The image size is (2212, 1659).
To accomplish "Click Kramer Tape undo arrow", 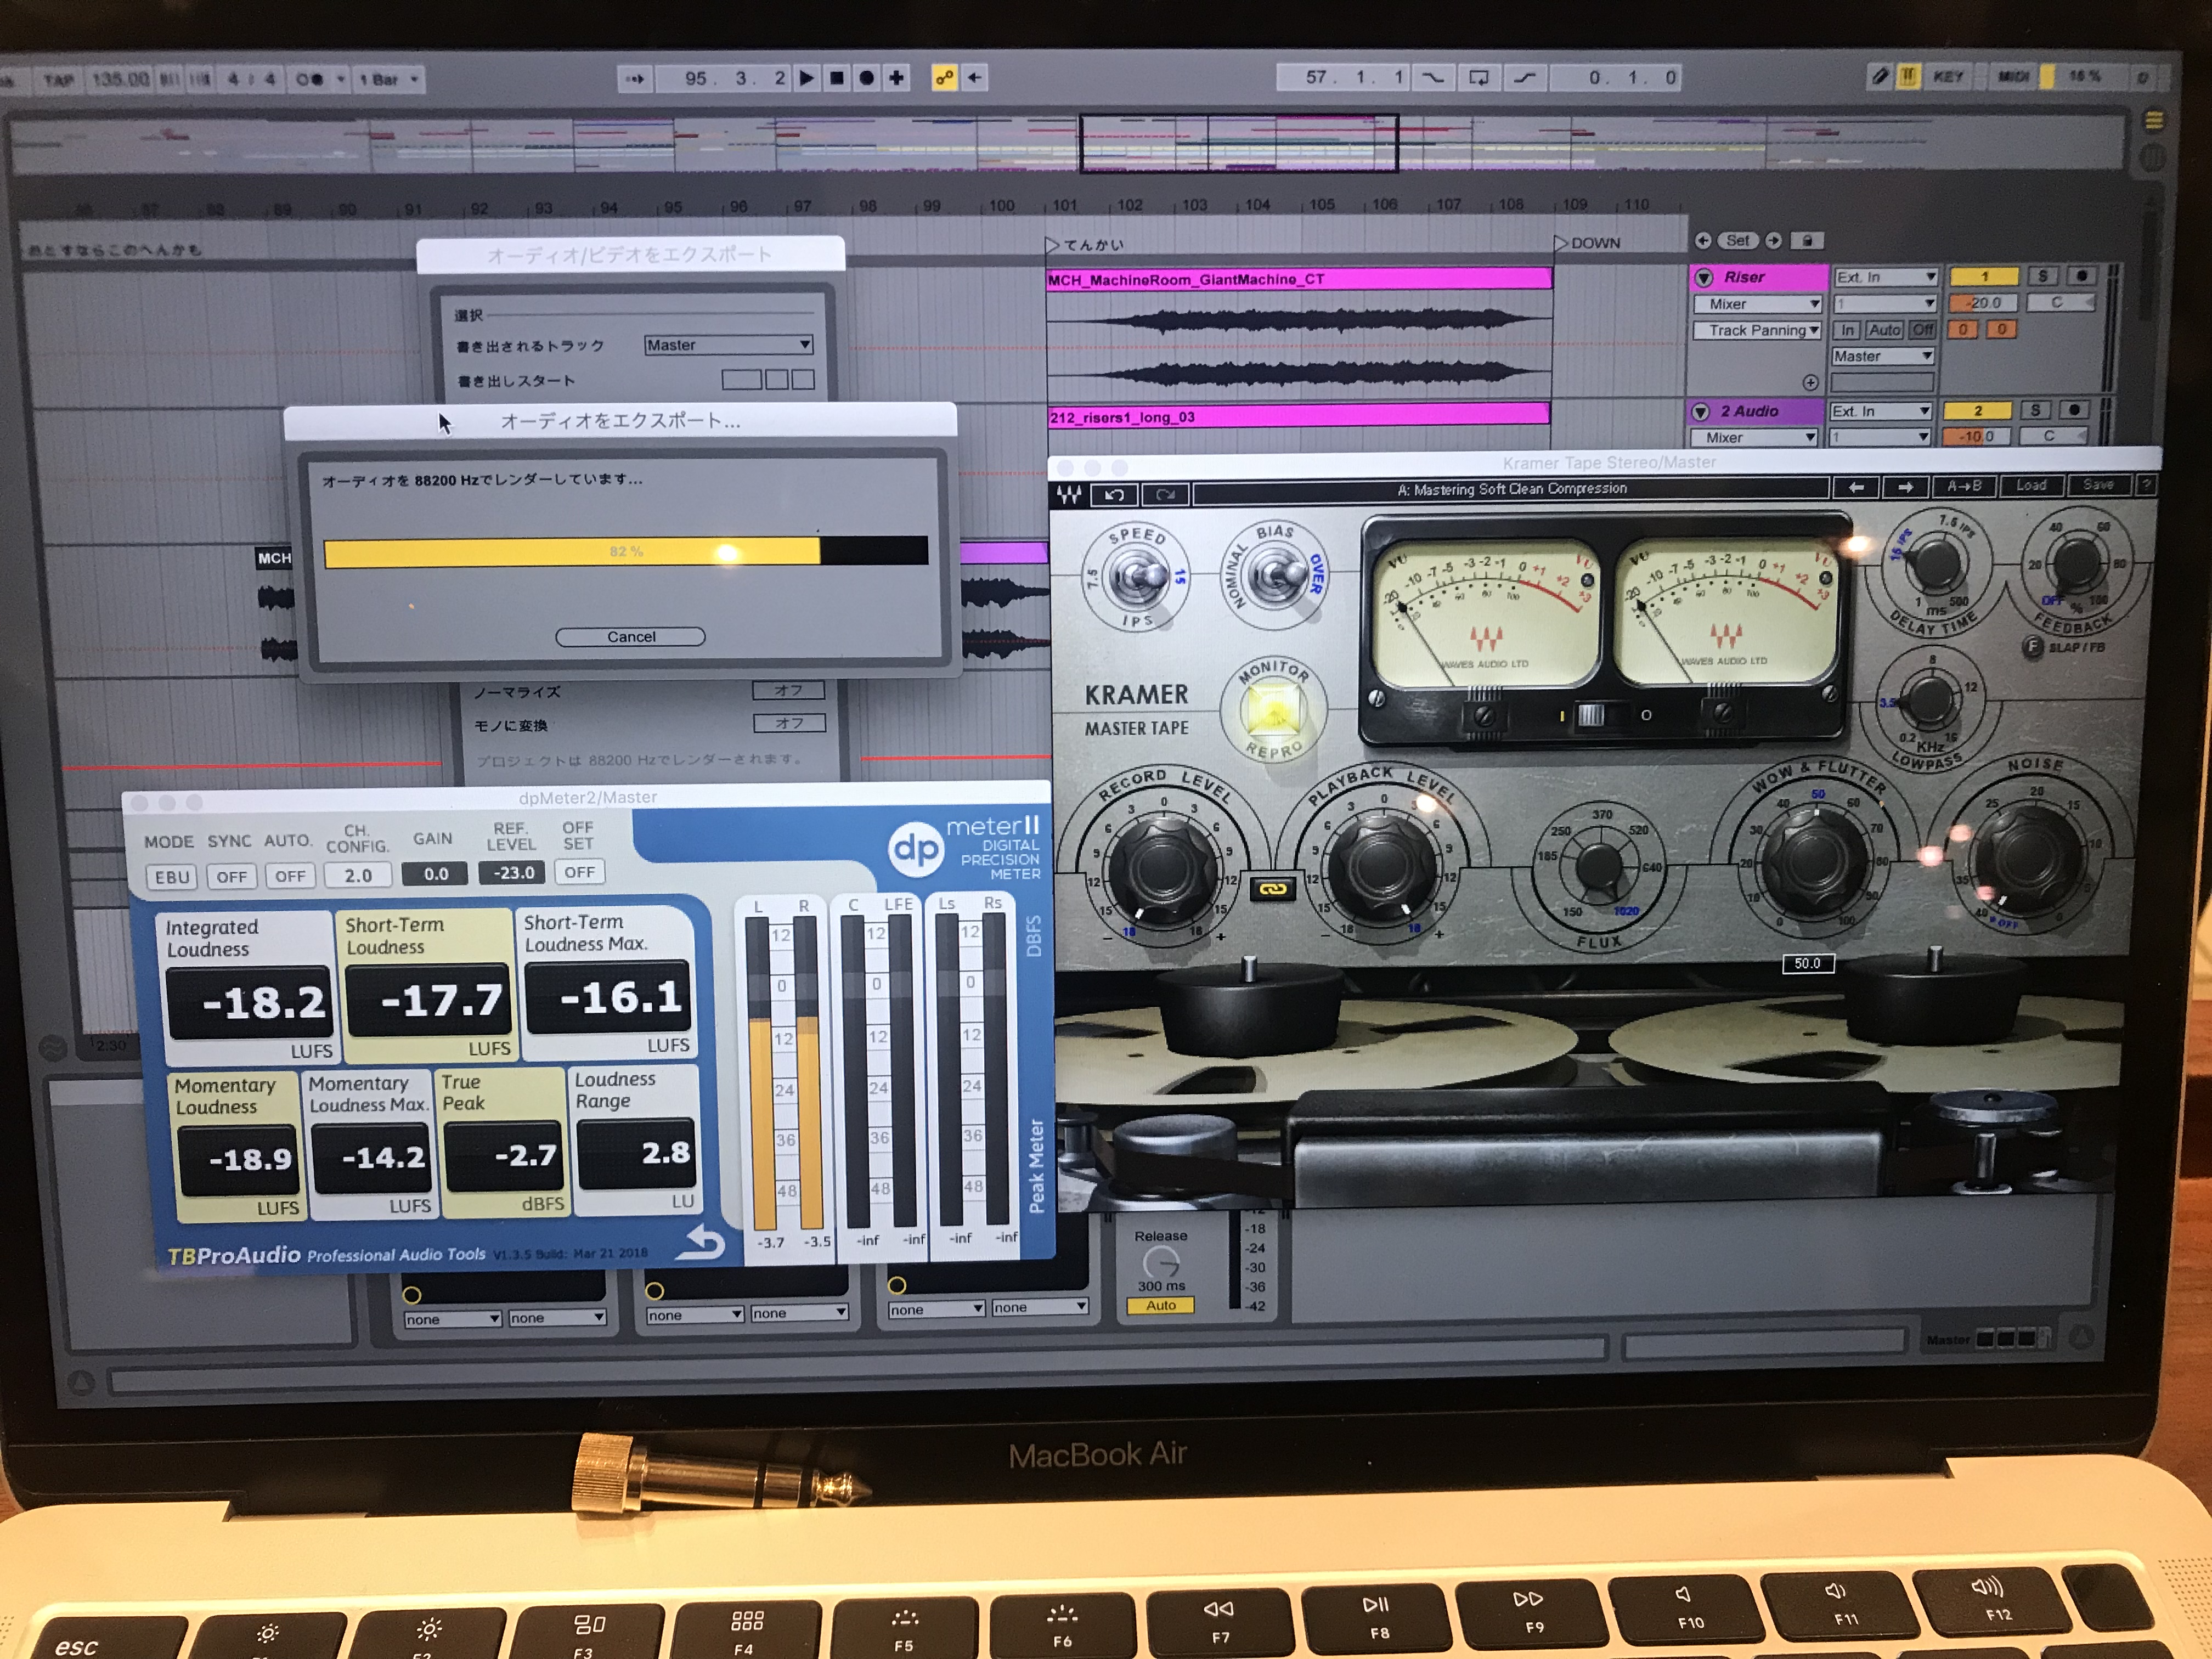I will click(1115, 494).
